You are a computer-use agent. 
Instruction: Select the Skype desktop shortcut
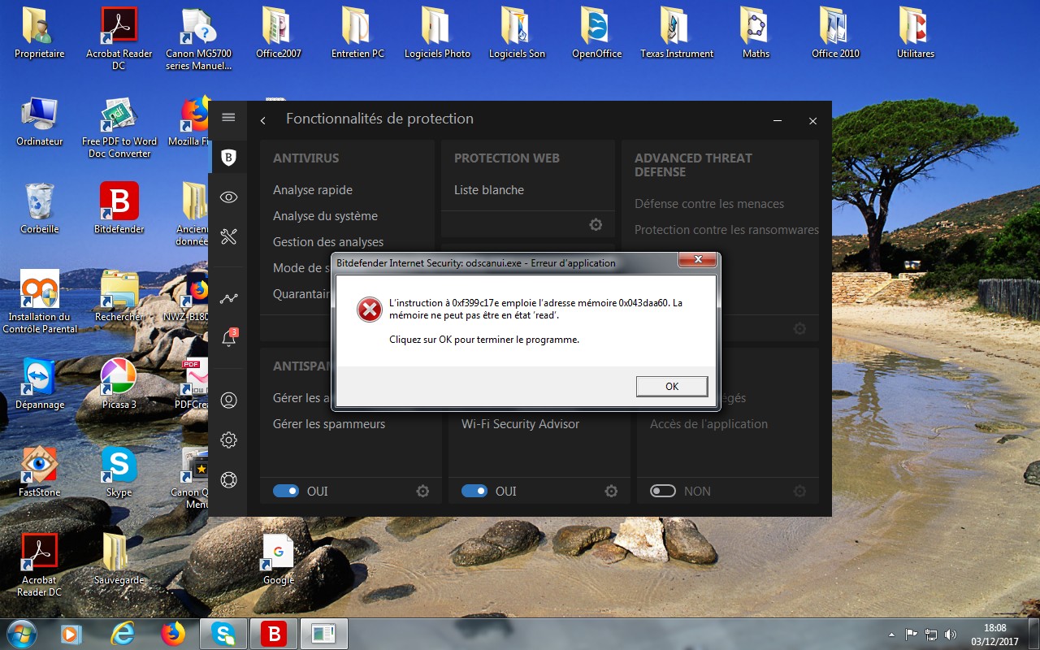coord(119,472)
